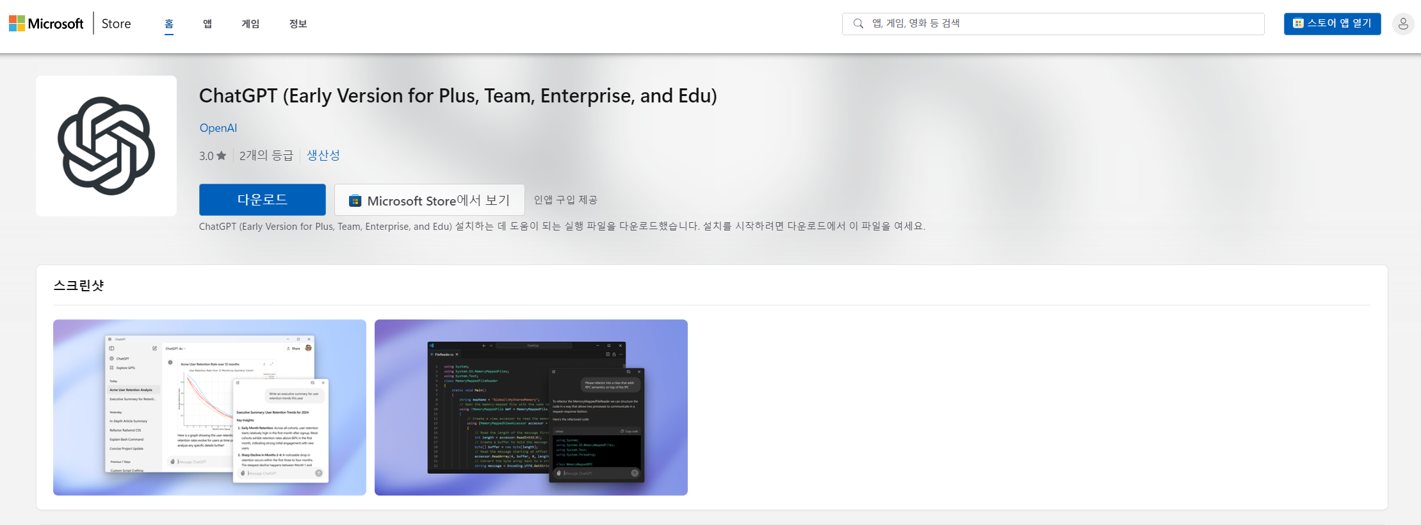This screenshot has height=525, width=1421.
Task: Click the magnifier search icon
Action: 858,24
